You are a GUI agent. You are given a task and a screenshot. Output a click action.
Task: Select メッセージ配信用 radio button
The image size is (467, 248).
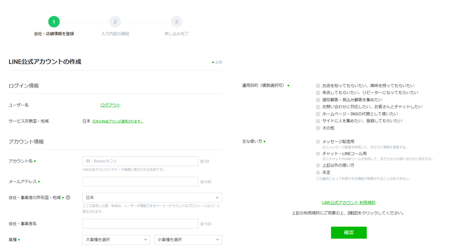(318, 142)
